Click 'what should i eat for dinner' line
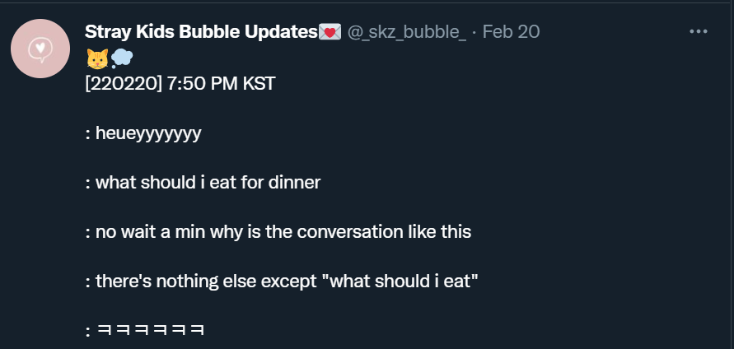This screenshot has width=734, height=349. [203, 183]
